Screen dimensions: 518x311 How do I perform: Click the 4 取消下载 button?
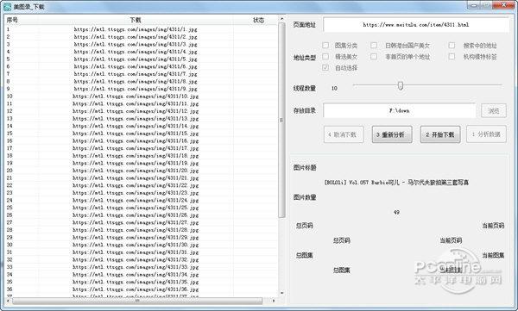(344, 134)
